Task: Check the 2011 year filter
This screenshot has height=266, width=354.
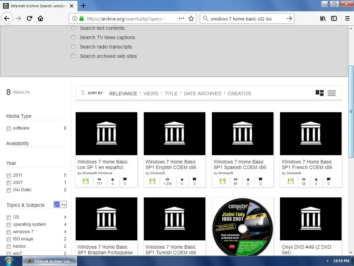Action: 9,176
